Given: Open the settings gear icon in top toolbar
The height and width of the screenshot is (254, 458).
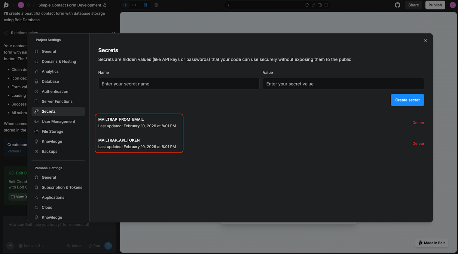Looking at the screenshot, I should pyautogui.click(x=156, y=5).
